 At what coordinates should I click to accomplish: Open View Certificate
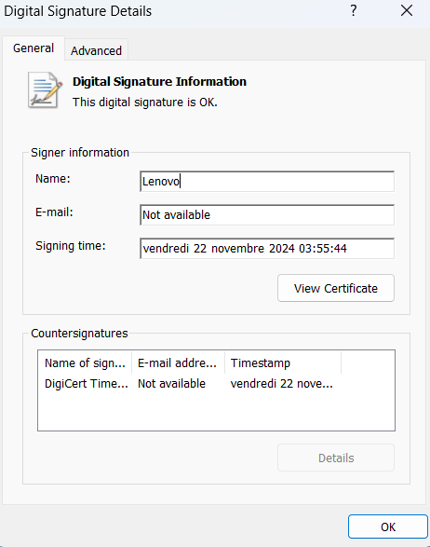point(336,288)
